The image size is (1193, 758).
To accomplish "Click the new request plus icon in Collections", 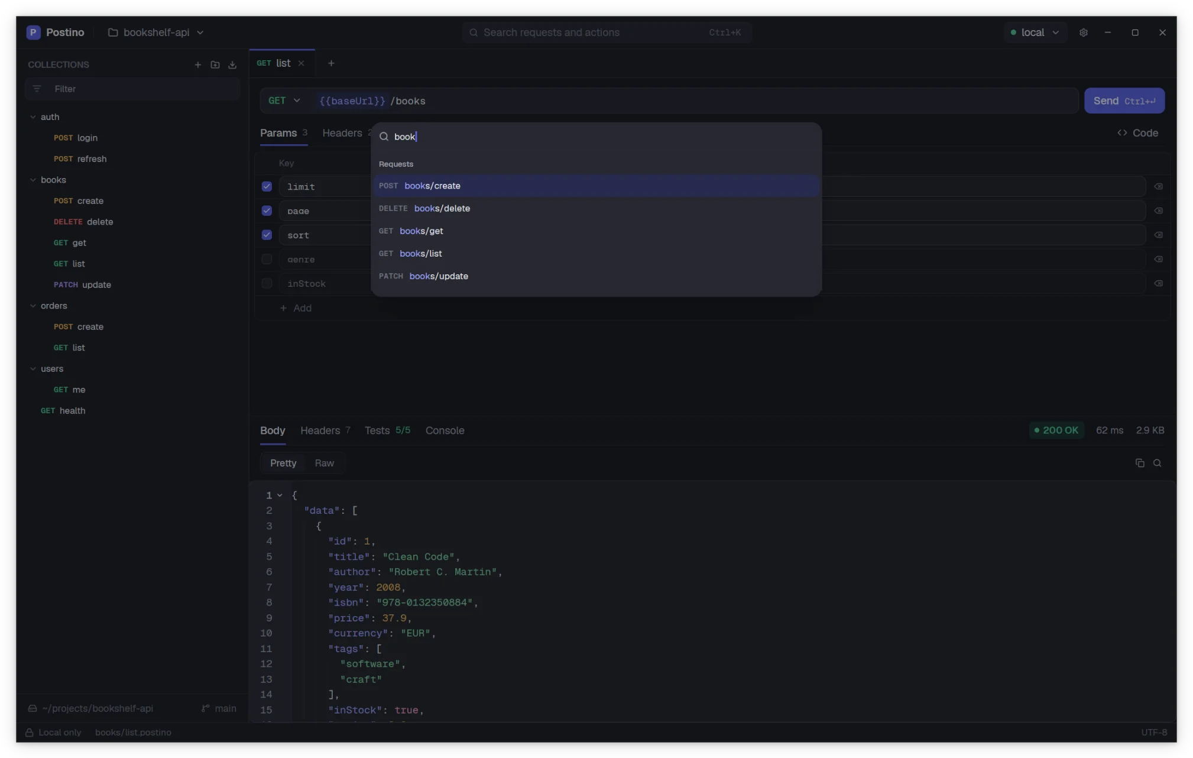I will 198,64.
